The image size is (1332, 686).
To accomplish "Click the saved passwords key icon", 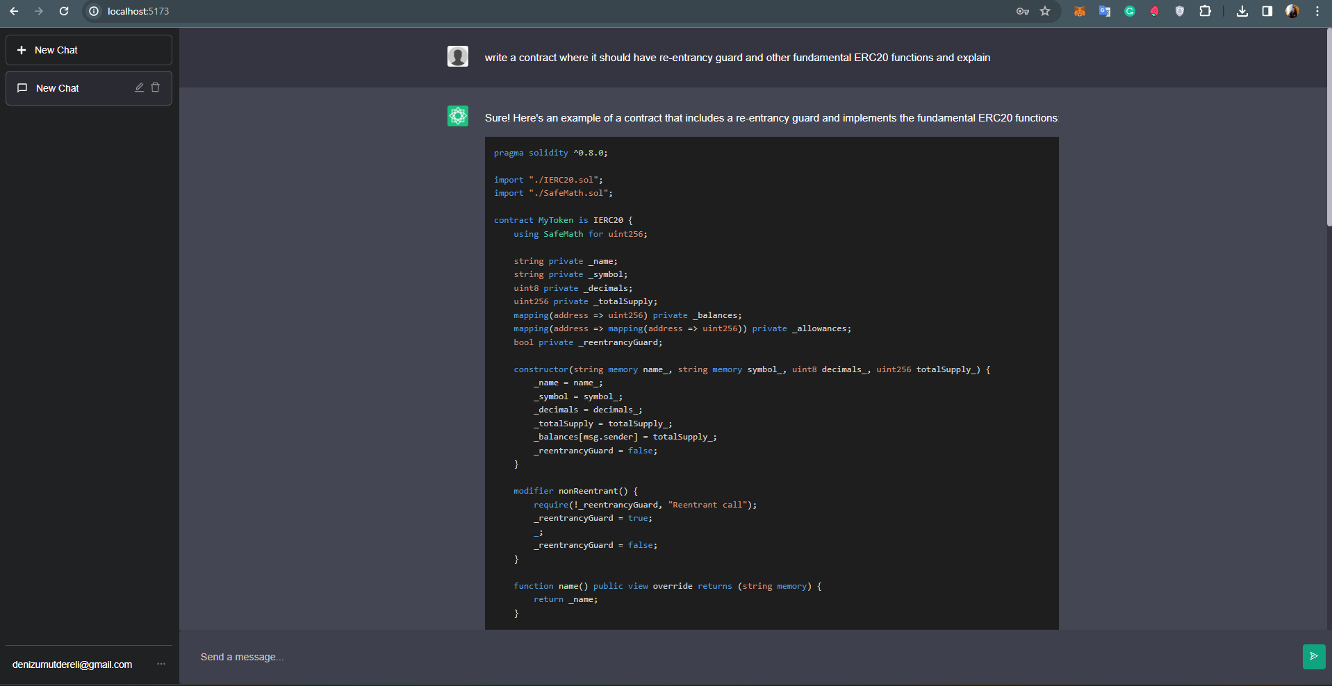I will click(1022, 11).
